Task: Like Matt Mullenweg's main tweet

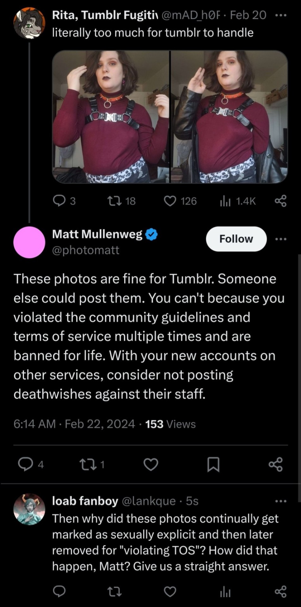Action: pyautogui.click(x=151, y=464)
